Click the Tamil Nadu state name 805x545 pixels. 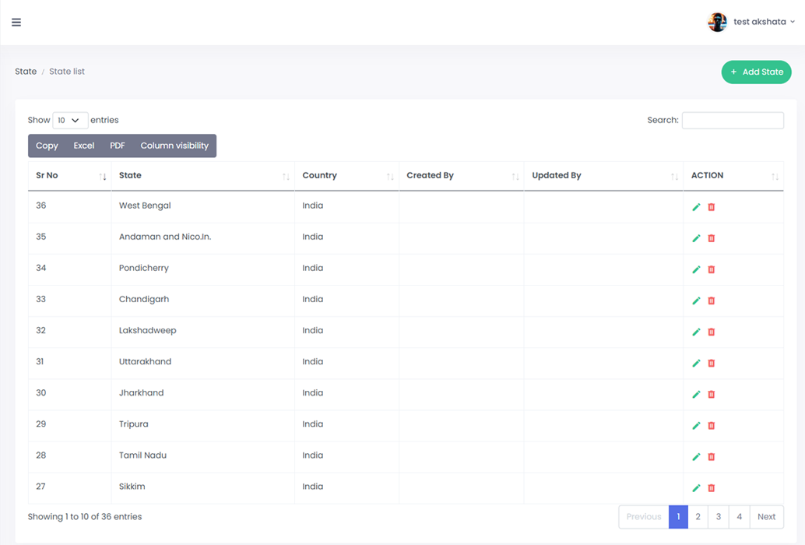click(142, 455)
